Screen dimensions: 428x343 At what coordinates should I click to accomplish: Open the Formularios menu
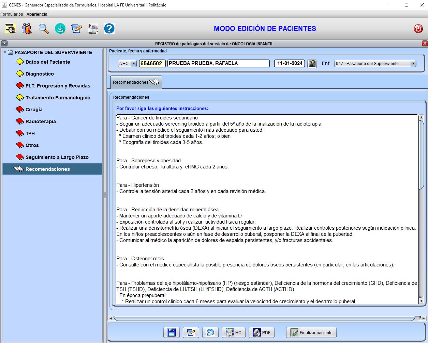click(x=12, y=14)
